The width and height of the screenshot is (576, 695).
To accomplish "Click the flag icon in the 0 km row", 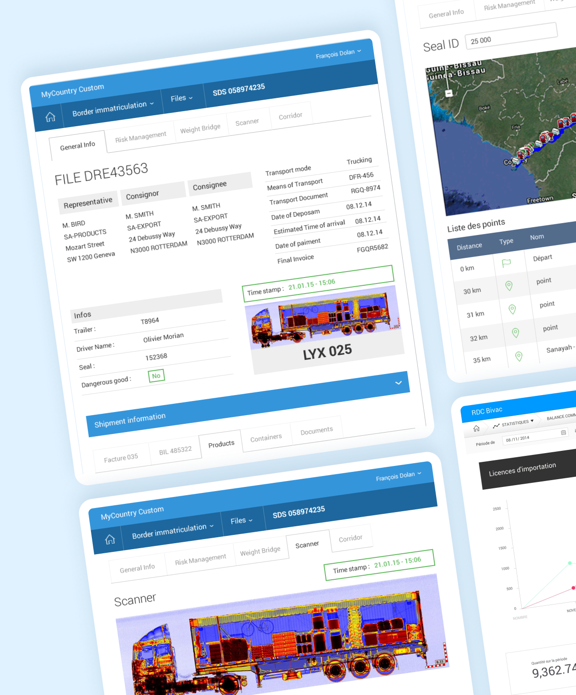I will 506,263.
